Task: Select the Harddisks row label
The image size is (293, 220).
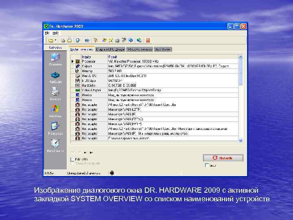Action: [x=89, y=86]
